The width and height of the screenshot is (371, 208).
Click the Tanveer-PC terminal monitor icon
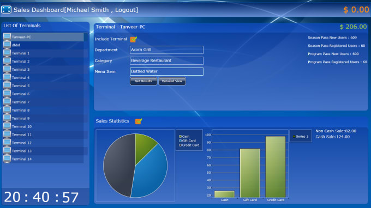tap(7, 37)
